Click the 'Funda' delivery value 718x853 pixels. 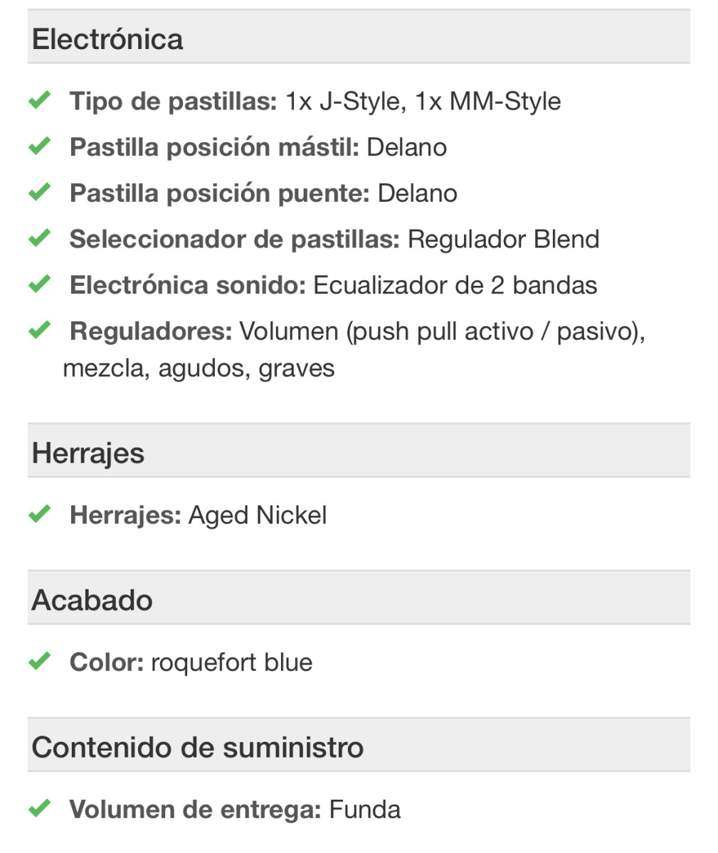click(365, 810)
